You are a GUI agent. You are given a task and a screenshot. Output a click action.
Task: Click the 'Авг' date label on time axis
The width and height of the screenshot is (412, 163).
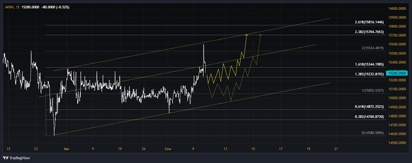[67, 149]
